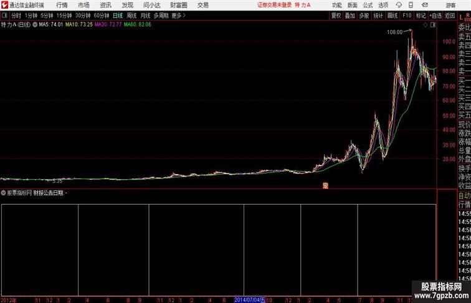Open the 公式 menu
Screen dimensions: 471x303
tap(368, 5)
